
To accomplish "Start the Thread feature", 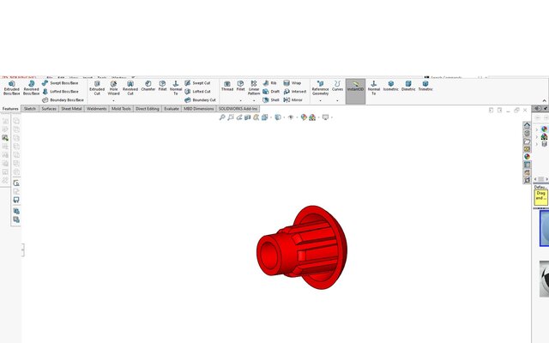I will (227, 86).
